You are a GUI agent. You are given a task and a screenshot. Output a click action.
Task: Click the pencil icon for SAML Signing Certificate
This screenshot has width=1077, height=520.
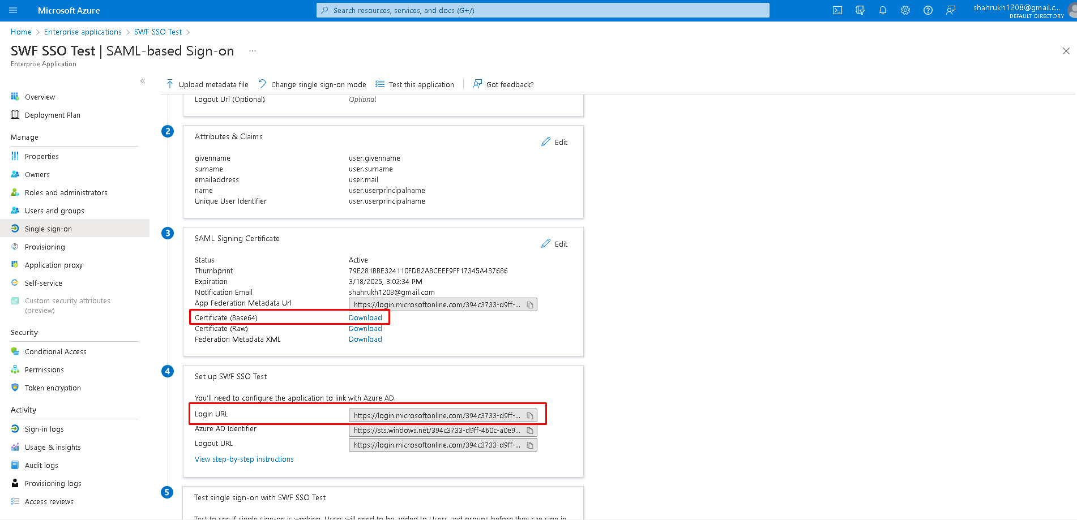coord(546,243)
